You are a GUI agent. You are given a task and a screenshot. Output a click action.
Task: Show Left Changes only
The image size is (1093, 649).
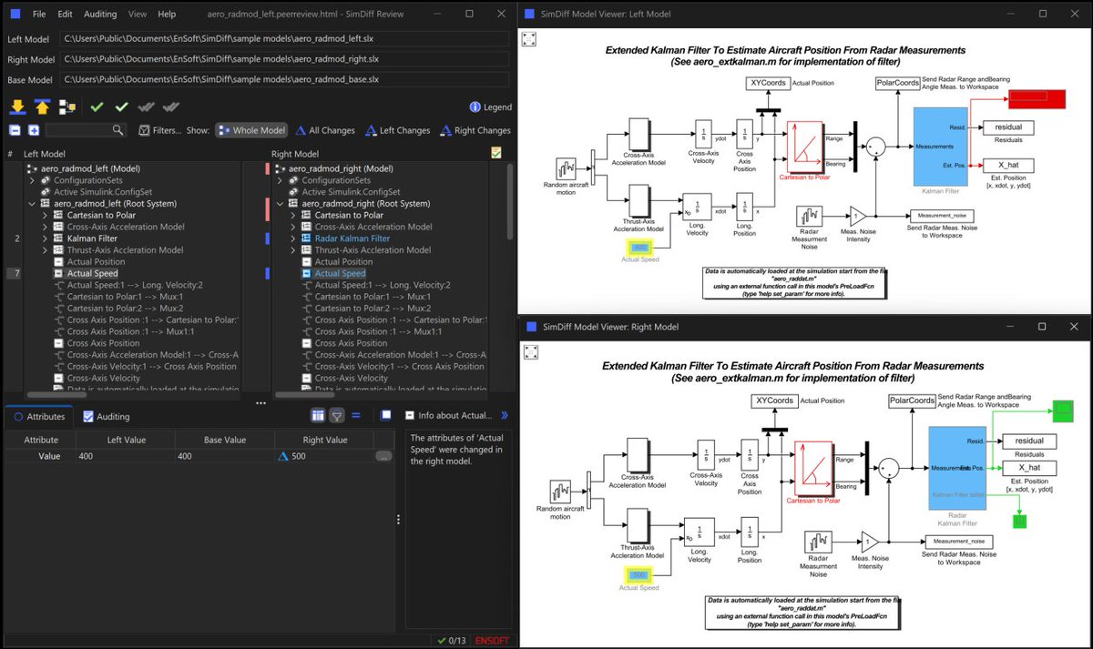click(397, 130)
